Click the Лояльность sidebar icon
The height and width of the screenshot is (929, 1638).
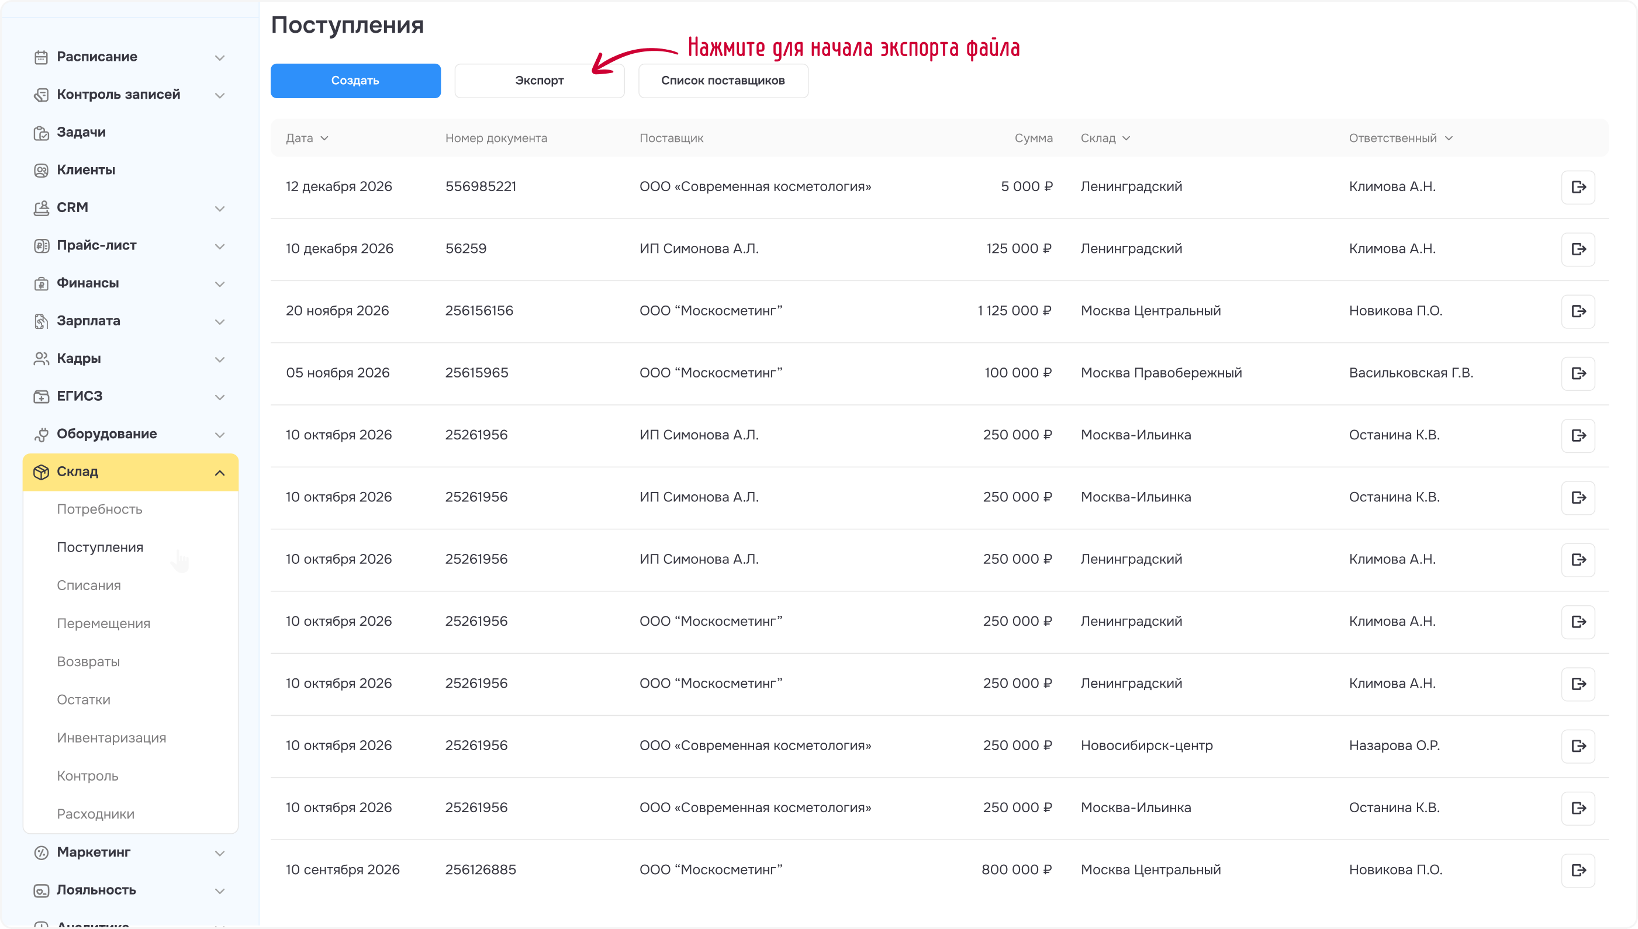(x=41, y=890)
